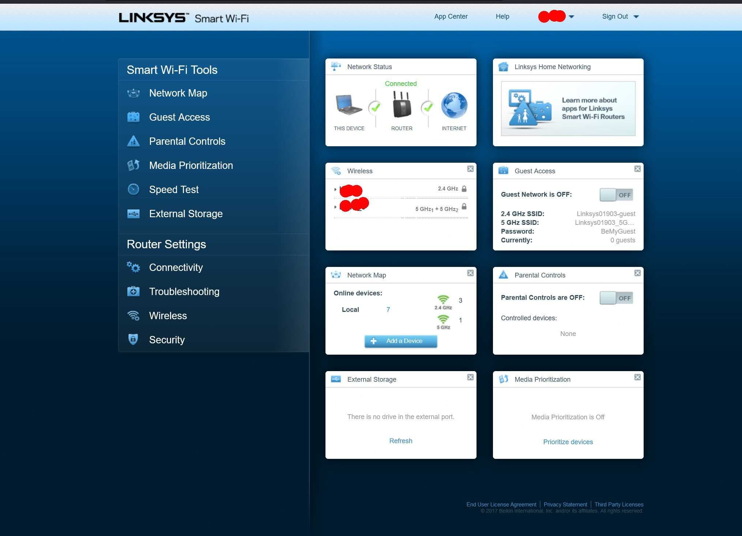Open Connectivity under Router Settings

point(176,268)
